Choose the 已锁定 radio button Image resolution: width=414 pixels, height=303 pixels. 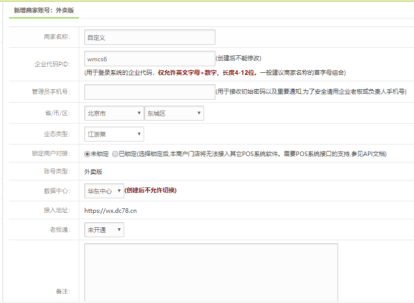[115, 154]
